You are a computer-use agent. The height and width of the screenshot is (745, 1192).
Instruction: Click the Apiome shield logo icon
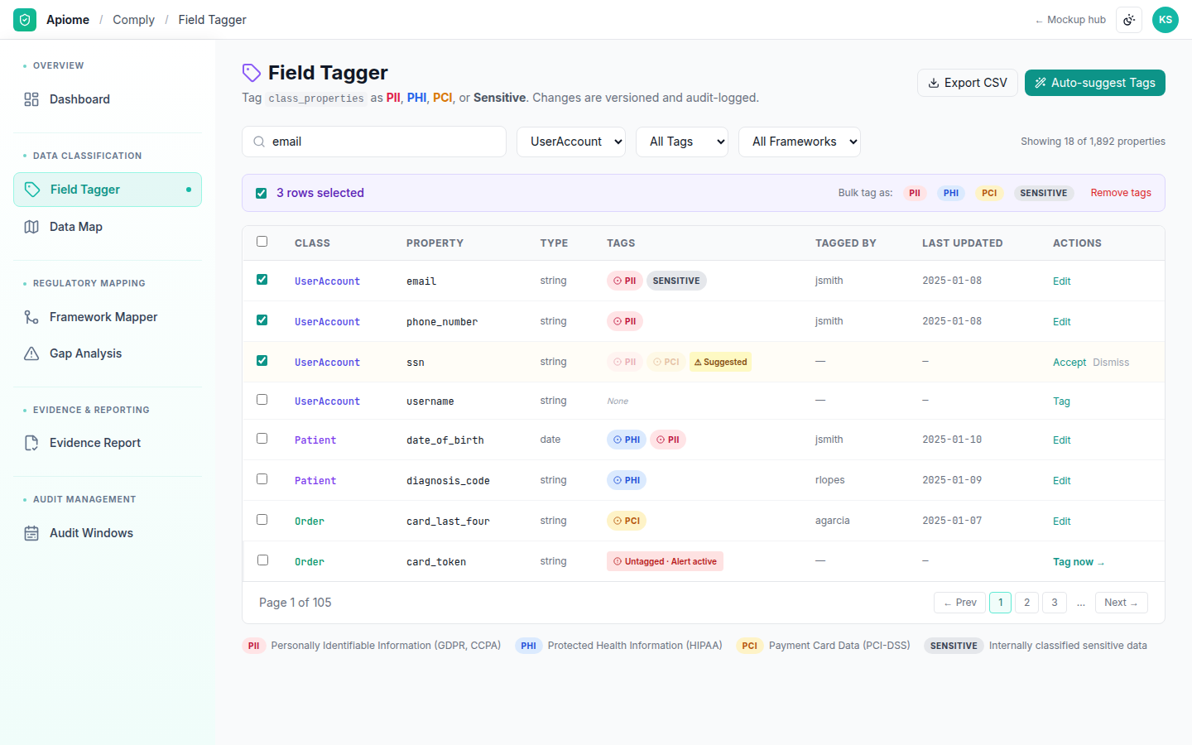tap(25, 20)
